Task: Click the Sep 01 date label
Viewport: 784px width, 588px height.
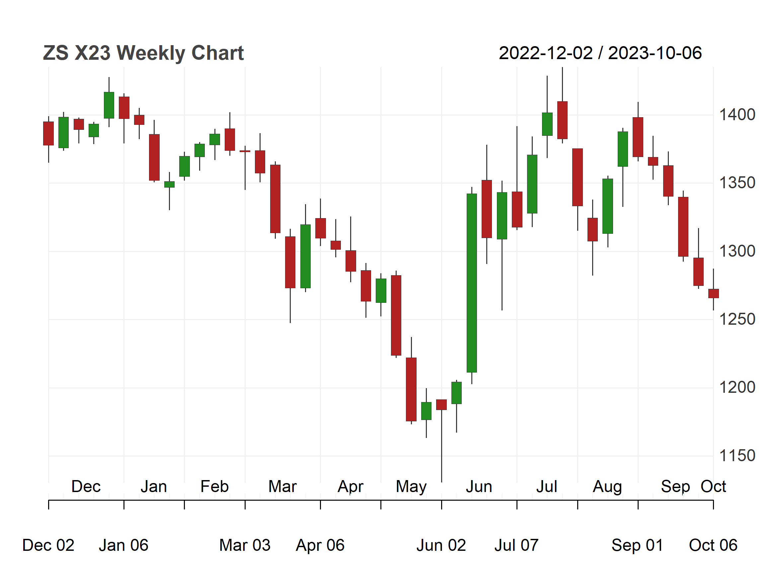Action: coord(637,545)
